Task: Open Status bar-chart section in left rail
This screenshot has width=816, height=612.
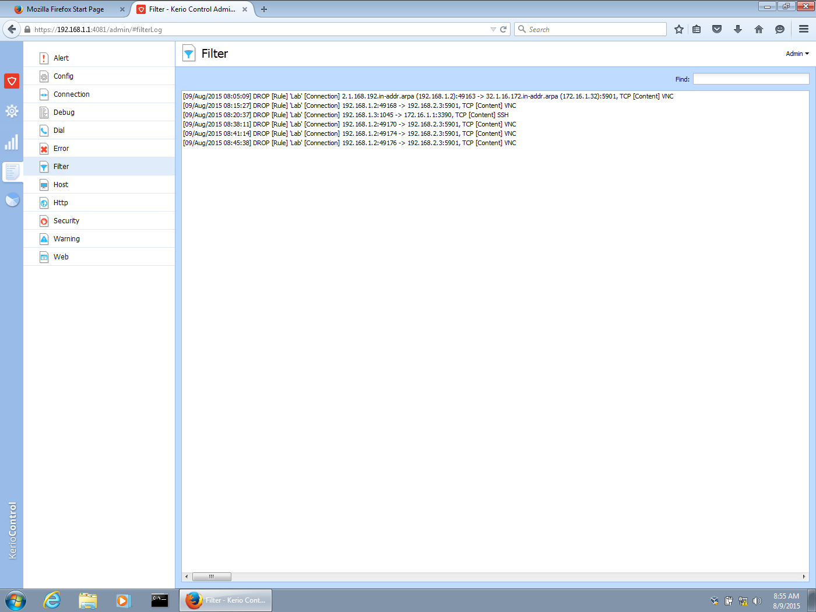Action: [12, 142]
